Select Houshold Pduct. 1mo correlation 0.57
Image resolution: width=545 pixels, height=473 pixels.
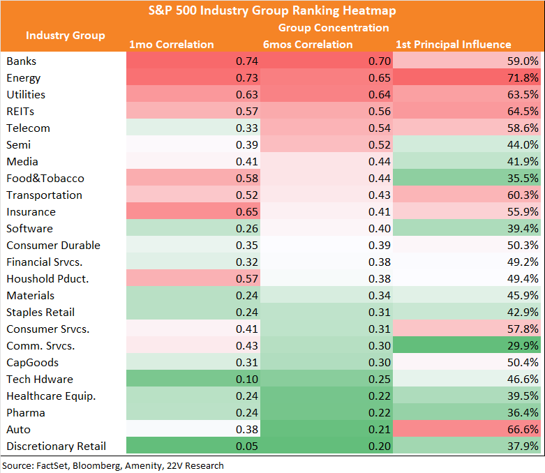pos(247,279)
